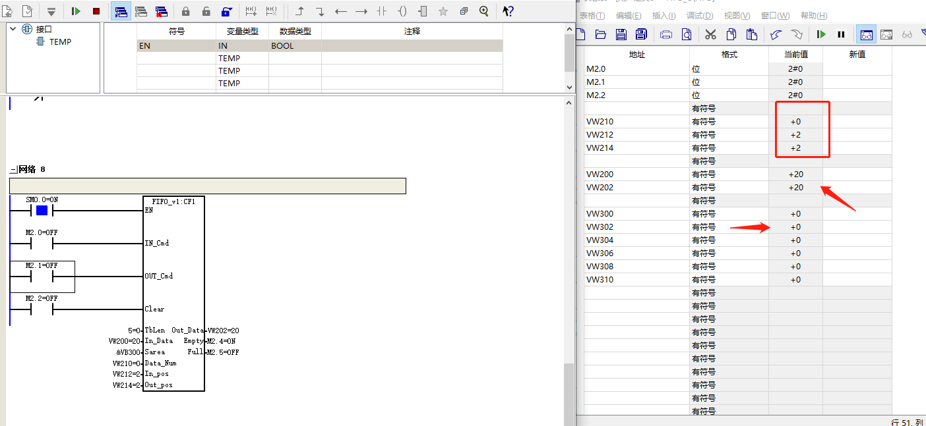Open the 表格(T) menu

coord(592,16)
